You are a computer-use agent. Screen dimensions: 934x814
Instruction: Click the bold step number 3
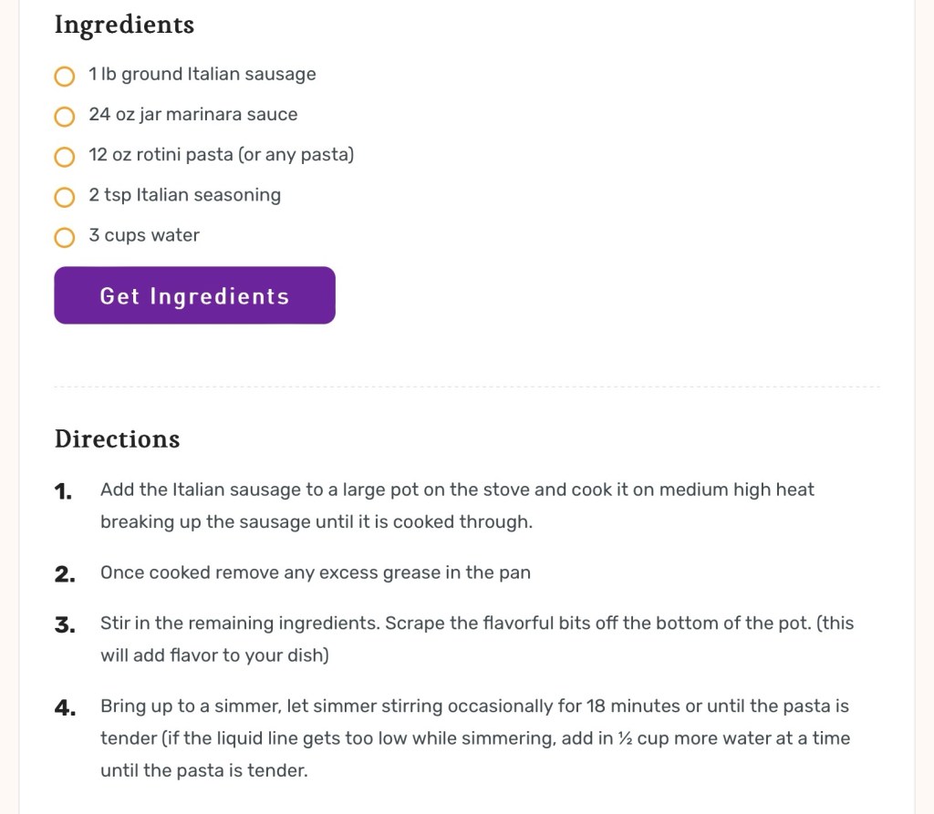click(x=64, y=625)
